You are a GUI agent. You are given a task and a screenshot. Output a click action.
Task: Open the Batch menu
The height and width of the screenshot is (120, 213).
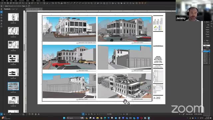point(28,1)
